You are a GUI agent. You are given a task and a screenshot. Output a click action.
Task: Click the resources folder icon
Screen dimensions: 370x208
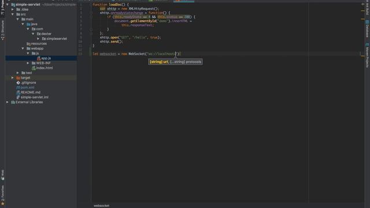coord(28,44)
